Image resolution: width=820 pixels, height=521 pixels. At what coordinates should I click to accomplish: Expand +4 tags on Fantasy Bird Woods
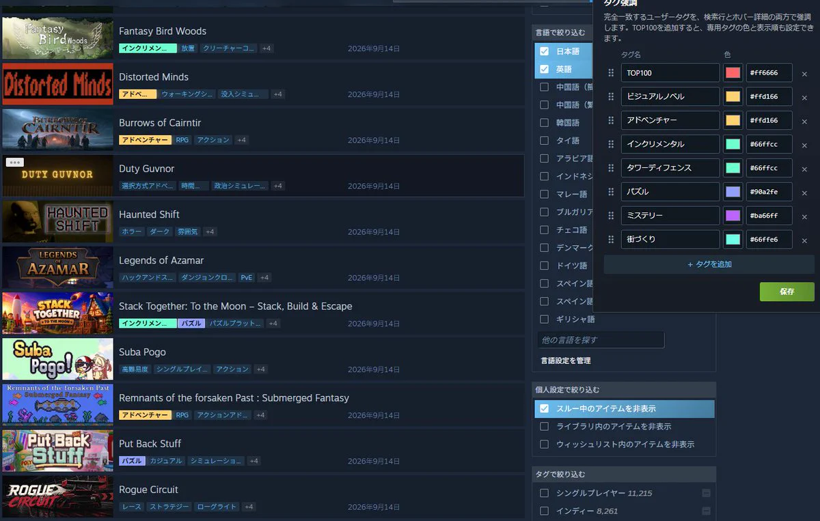(x=266, y=48)
